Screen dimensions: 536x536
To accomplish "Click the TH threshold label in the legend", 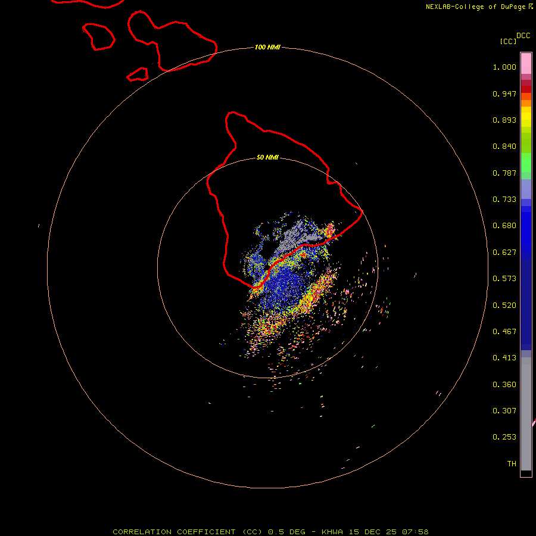I will (x=512, y=464).
